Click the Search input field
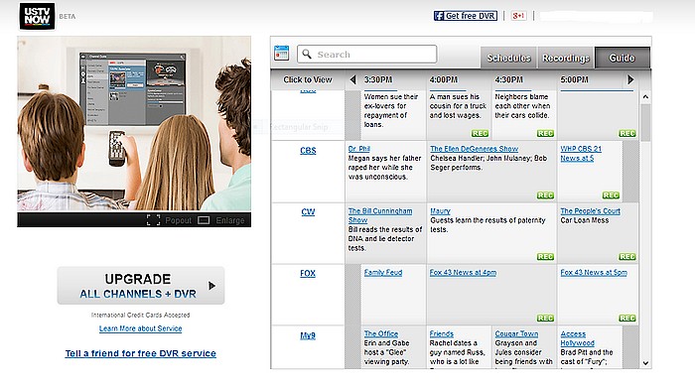The image size is (695, 386). pyautogui.click(x=367, y=54)
